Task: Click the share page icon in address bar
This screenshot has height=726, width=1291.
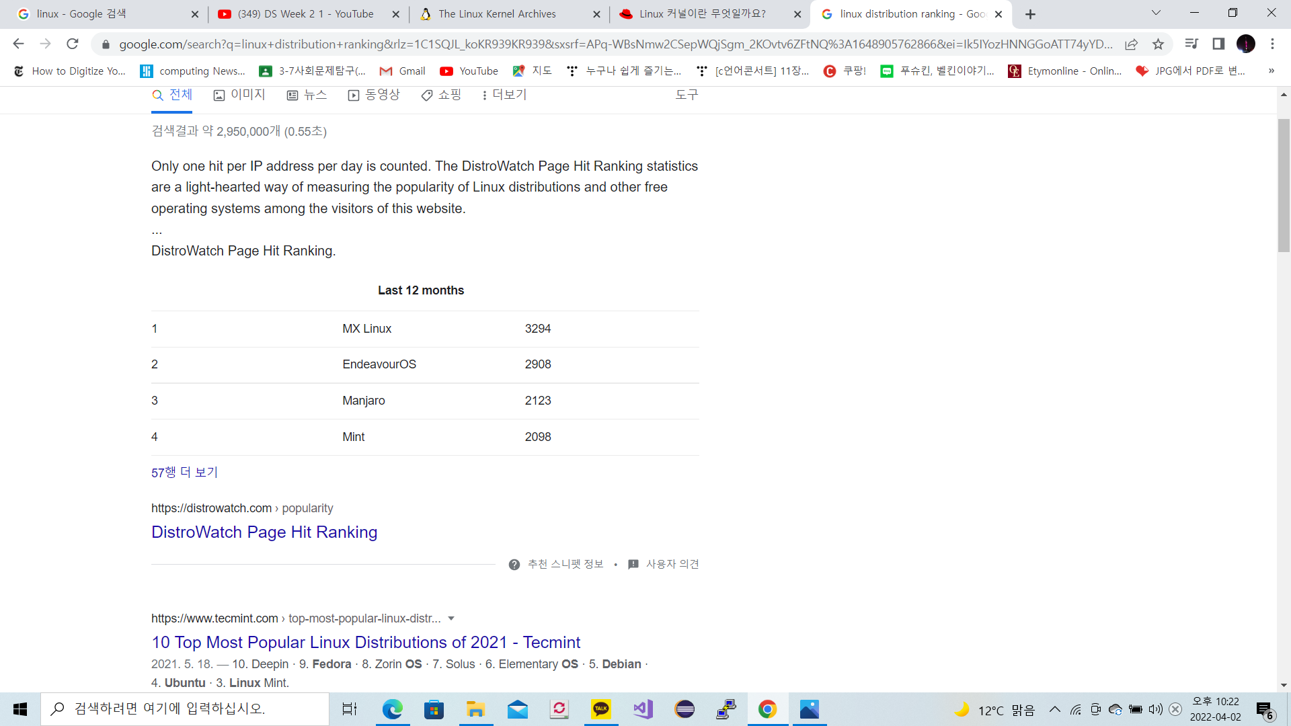Action: point(1131,44)
